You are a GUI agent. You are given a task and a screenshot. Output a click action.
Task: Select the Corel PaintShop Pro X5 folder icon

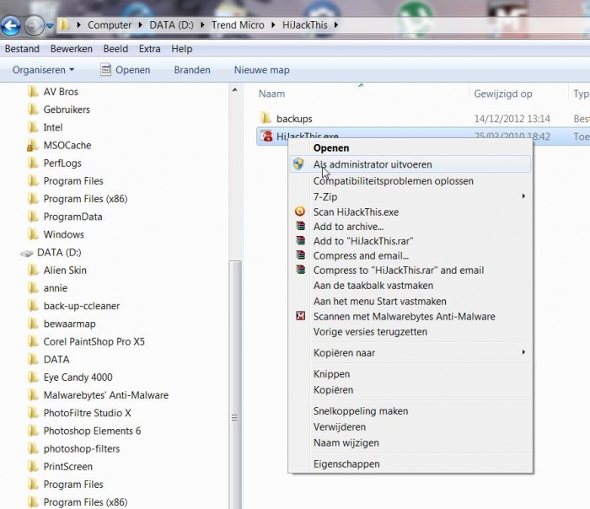(33, 341)
